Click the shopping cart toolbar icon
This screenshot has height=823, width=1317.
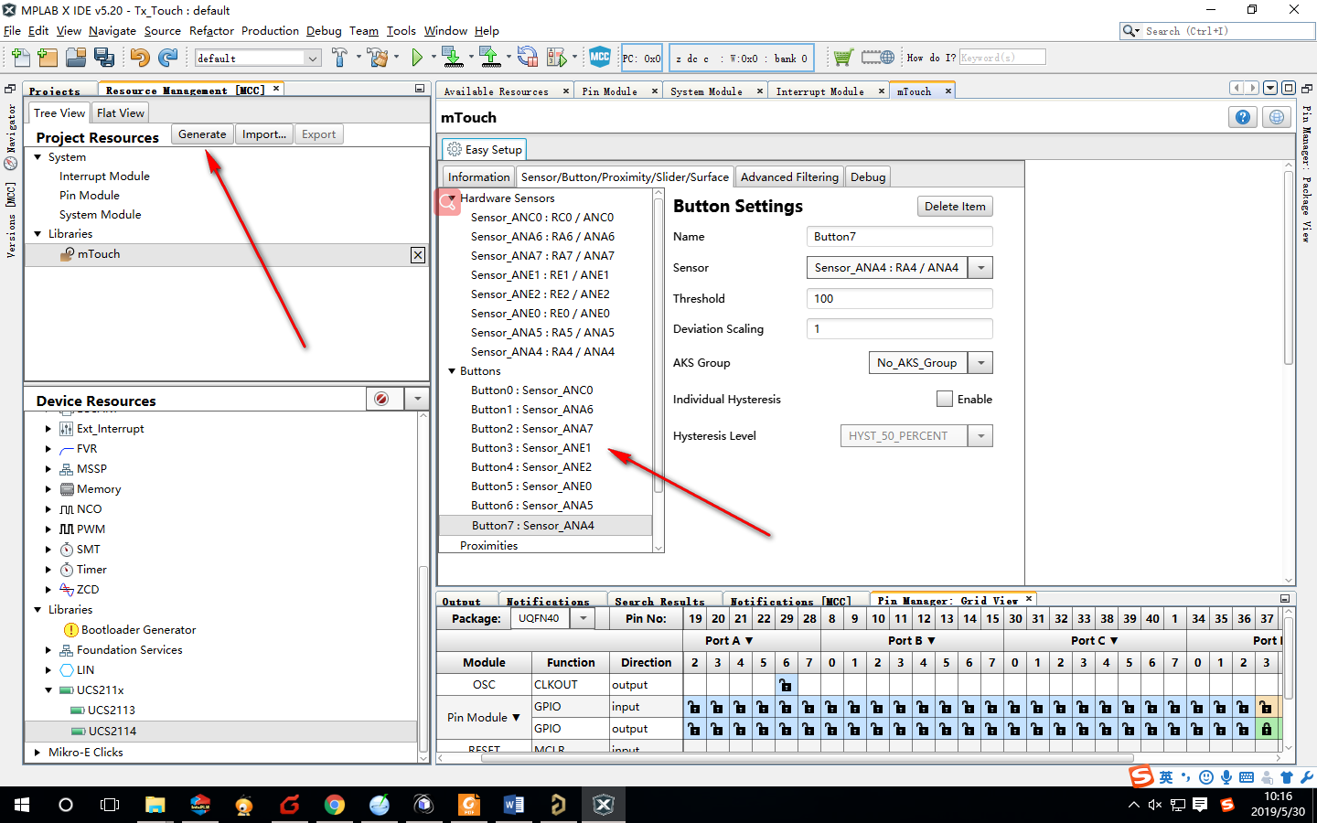(x=842, y=58)
